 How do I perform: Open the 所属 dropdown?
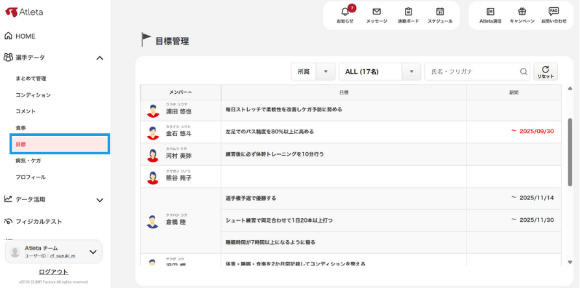pos(313,72)
